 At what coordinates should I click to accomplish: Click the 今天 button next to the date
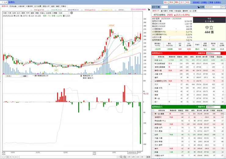point(223,7)
